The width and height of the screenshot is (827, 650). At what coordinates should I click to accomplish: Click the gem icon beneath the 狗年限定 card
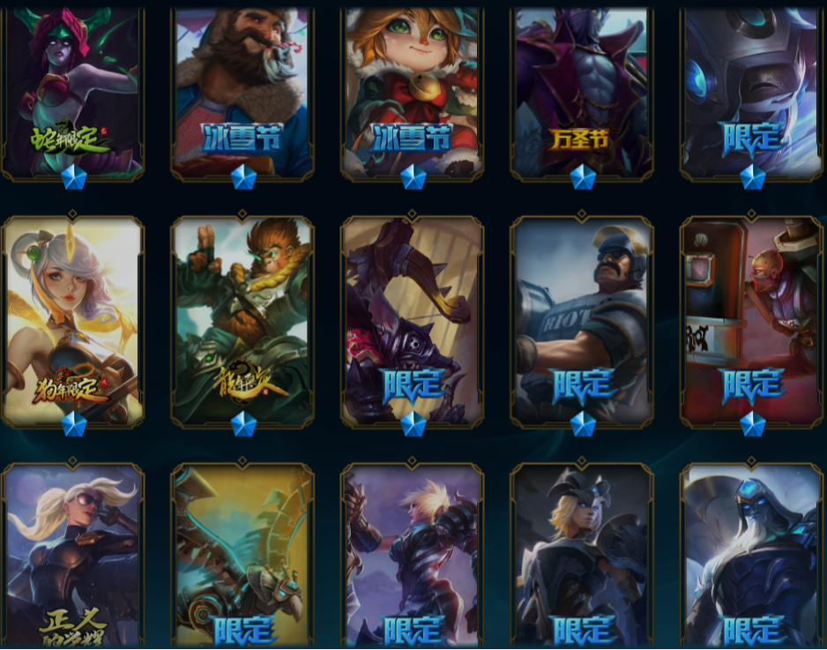[x=74, y=424]
